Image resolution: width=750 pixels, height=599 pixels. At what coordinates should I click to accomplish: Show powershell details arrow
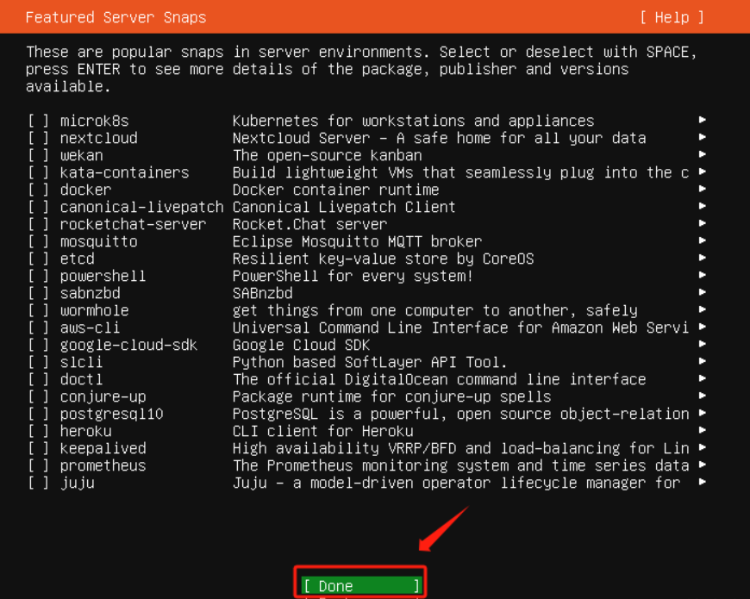(x=703, y=274)
